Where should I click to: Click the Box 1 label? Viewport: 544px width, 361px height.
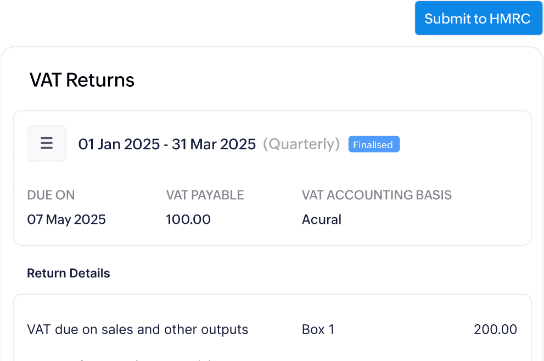[x=318, y=330]
